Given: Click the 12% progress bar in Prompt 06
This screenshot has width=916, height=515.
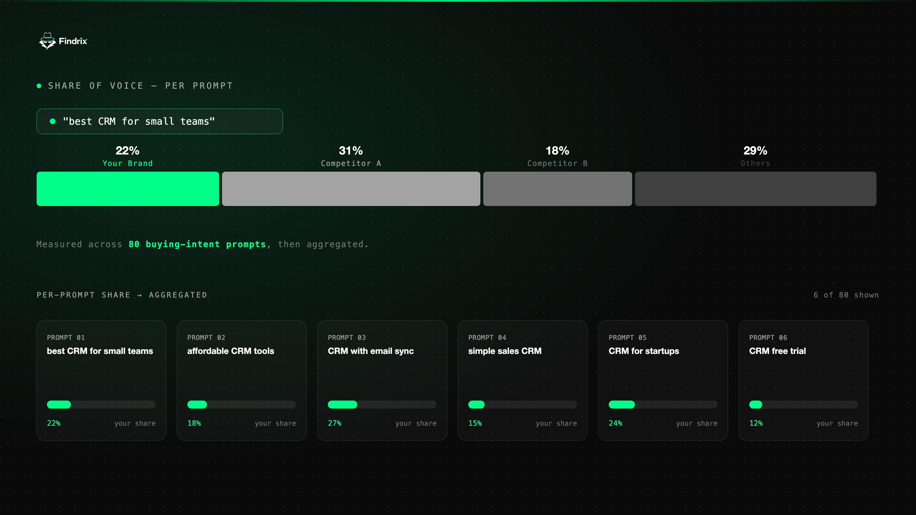Looking at the screenshot, I should click(804, 405).
